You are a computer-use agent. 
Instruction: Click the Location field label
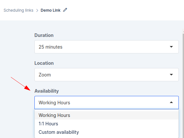pyautogui.click(x=44, y=63)
